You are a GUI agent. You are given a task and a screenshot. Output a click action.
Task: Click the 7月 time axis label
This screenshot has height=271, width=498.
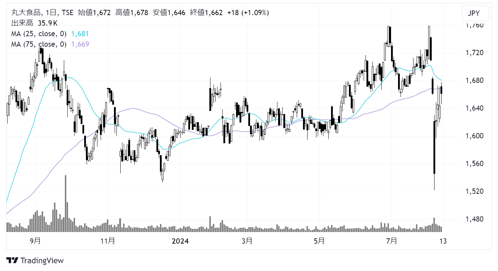point(391,241)
